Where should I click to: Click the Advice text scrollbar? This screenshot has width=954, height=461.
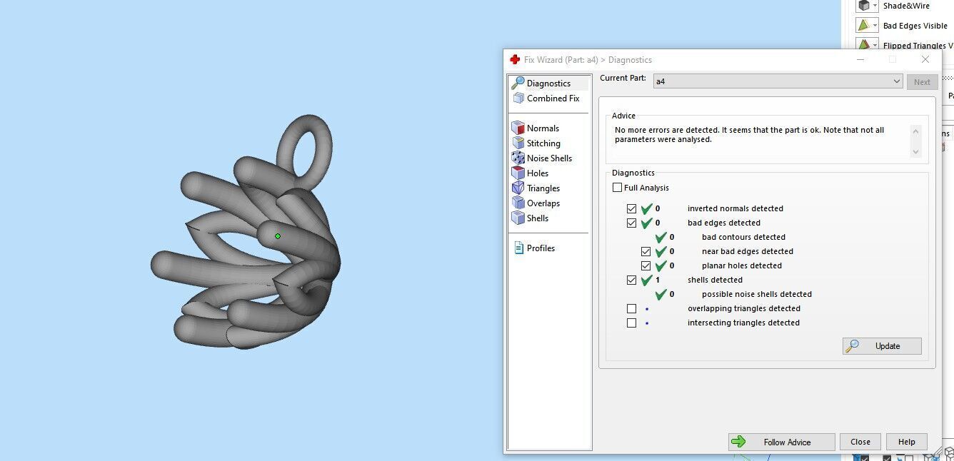pyautogui.click(x=916, y=141)
